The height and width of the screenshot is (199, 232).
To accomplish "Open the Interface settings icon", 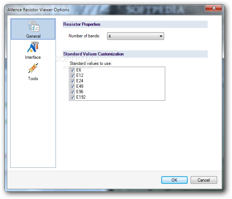I will 33,47.
